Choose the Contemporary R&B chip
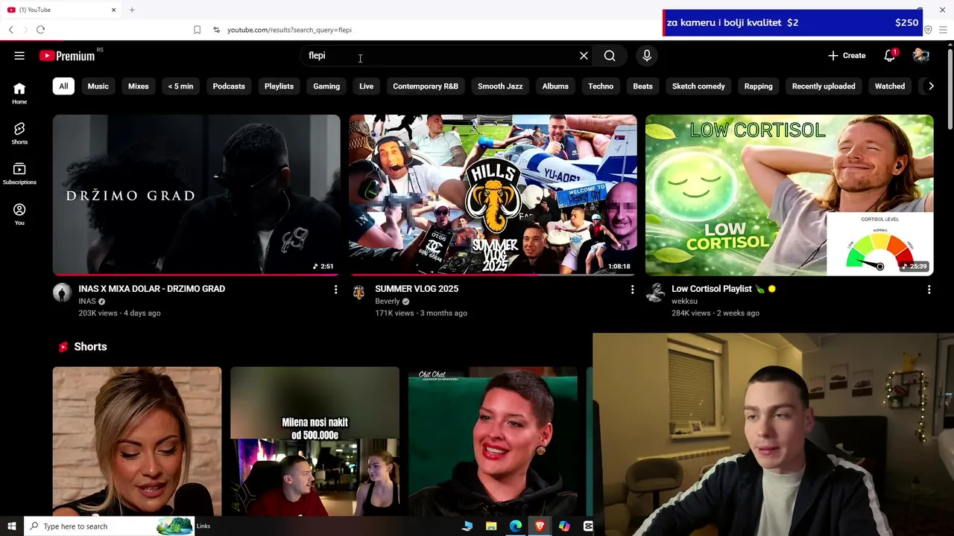954x536 pixels. coord(426,86)
